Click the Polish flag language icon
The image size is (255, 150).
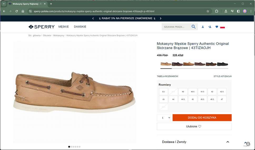tap(222, 27)
